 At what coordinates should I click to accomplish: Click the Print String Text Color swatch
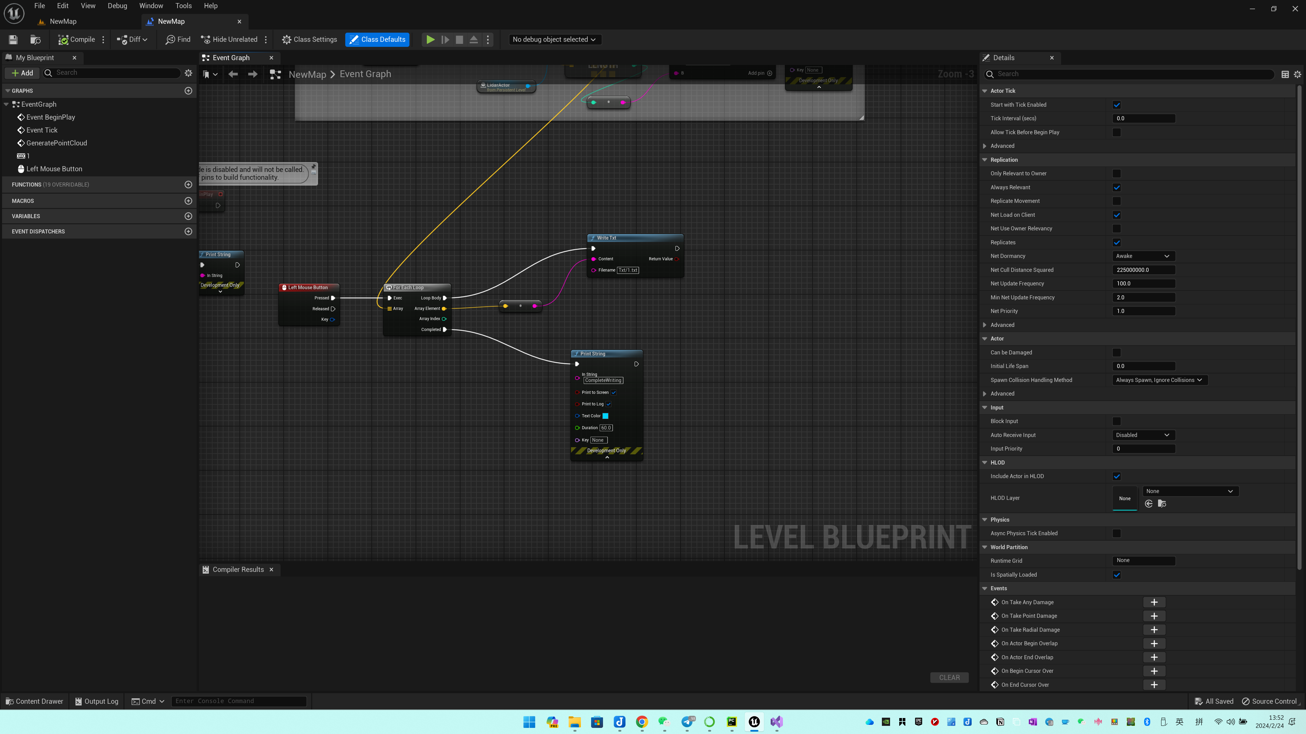pos(605,416)
